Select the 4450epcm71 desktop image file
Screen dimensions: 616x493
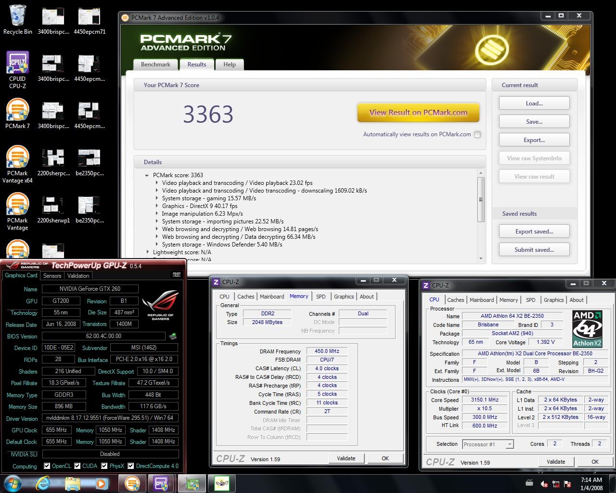(90, 20)
